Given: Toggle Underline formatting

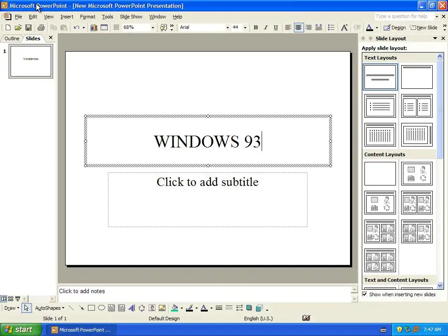Looking at the screenshot, I should click(x=276, y=28).
